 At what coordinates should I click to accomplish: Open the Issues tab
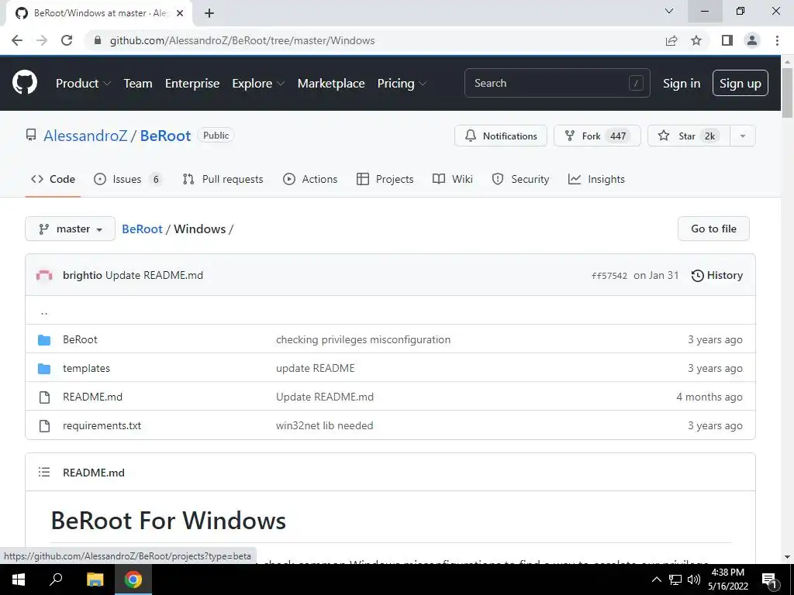click(x=128, y=179)
